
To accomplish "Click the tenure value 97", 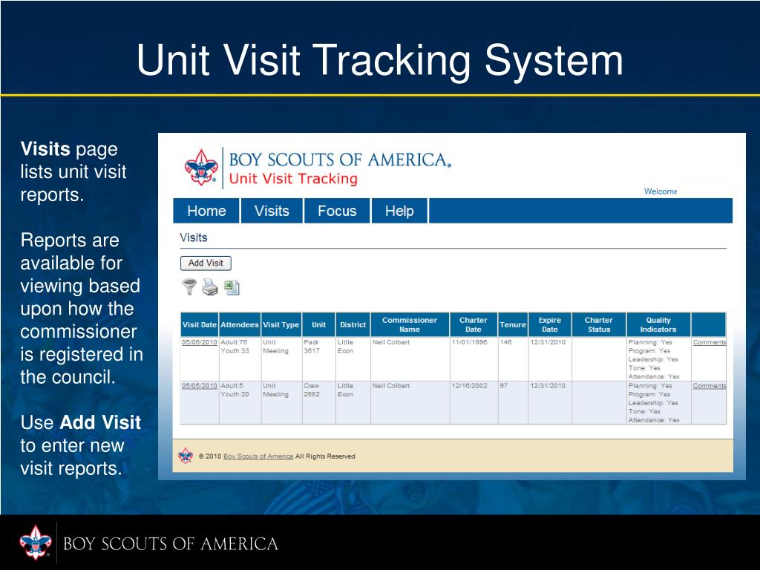I will (504, 386).
